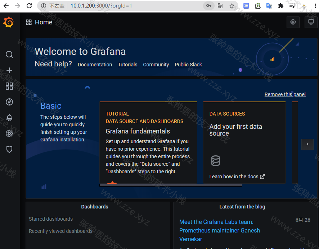This screenshot has height=249, width=319.
Task: Click the browser forward arrow
Action: pyautogui.click(x=18, y=6)
